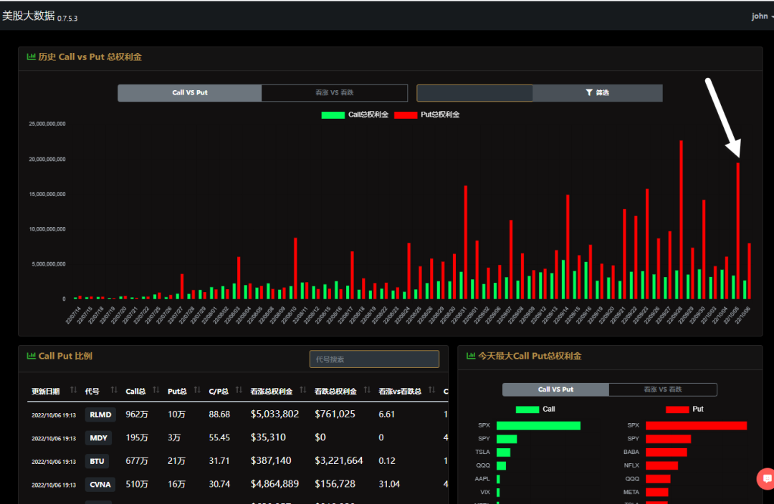This screenshot has width=774, height=504.
Task: Select Call VS Put tab in history chart
Action: click(x=189, y=93)
